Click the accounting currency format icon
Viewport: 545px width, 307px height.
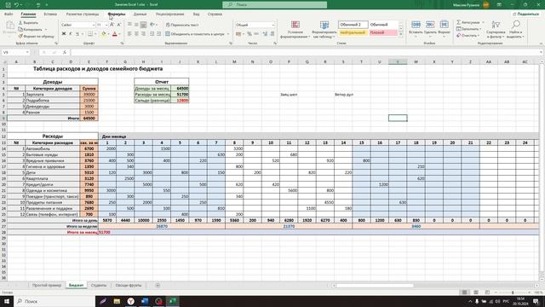(x=238, y=34)
